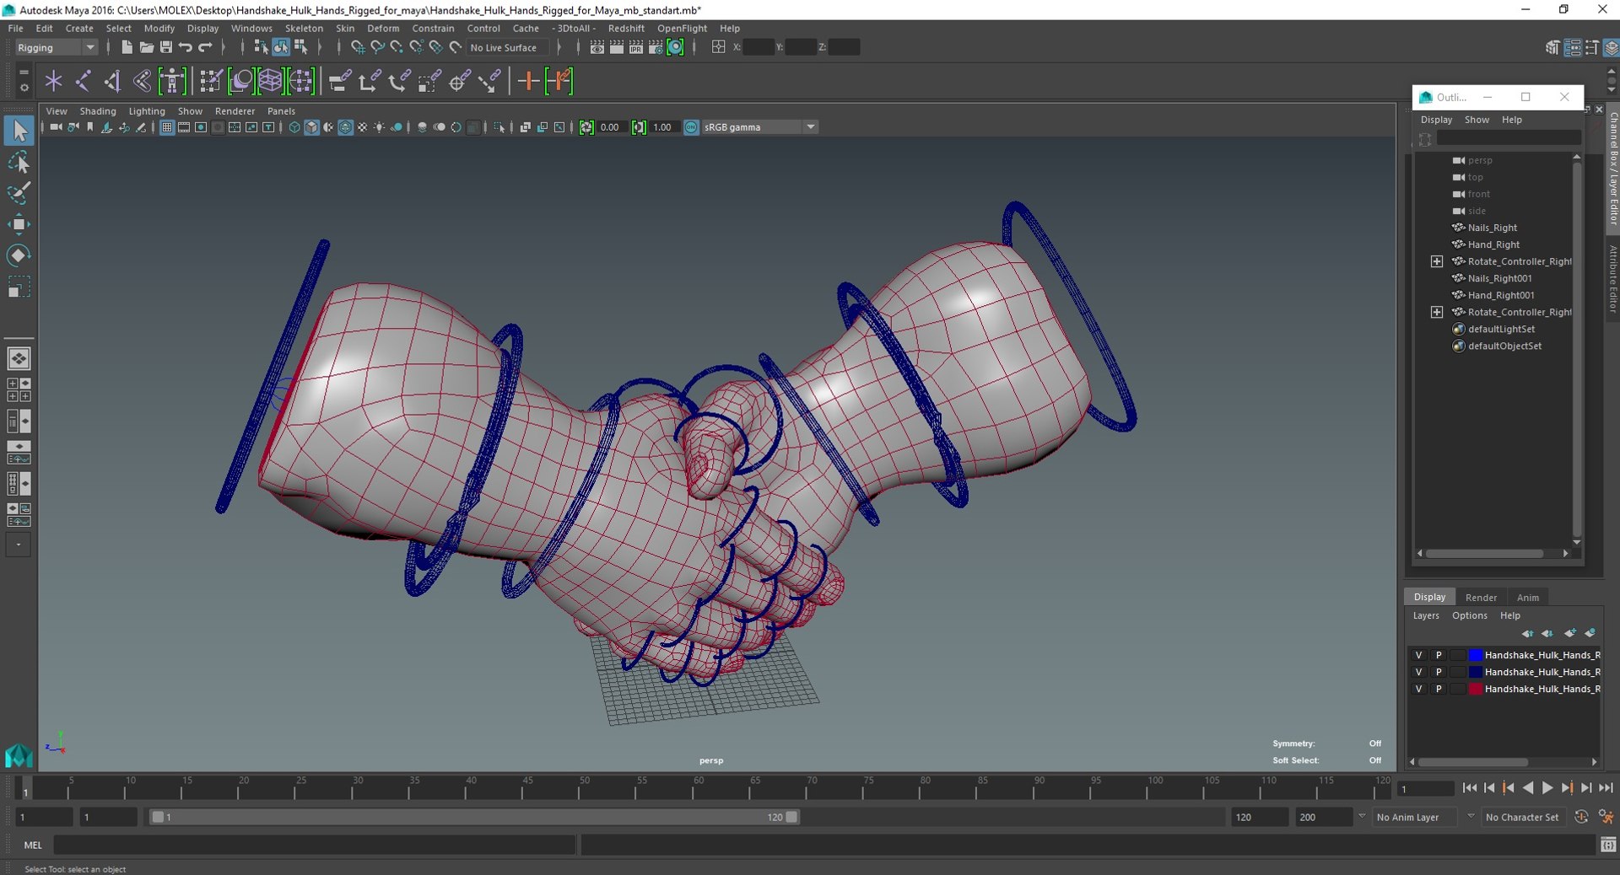Open the Redshift menu
The height and width of the screenshot is (875, 1620).
[626, 28]
